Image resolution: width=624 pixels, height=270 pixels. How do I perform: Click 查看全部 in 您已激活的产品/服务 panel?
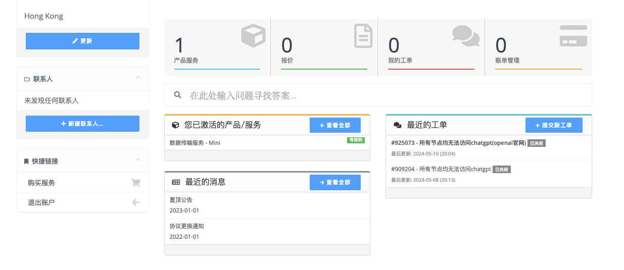click(335, 125)
